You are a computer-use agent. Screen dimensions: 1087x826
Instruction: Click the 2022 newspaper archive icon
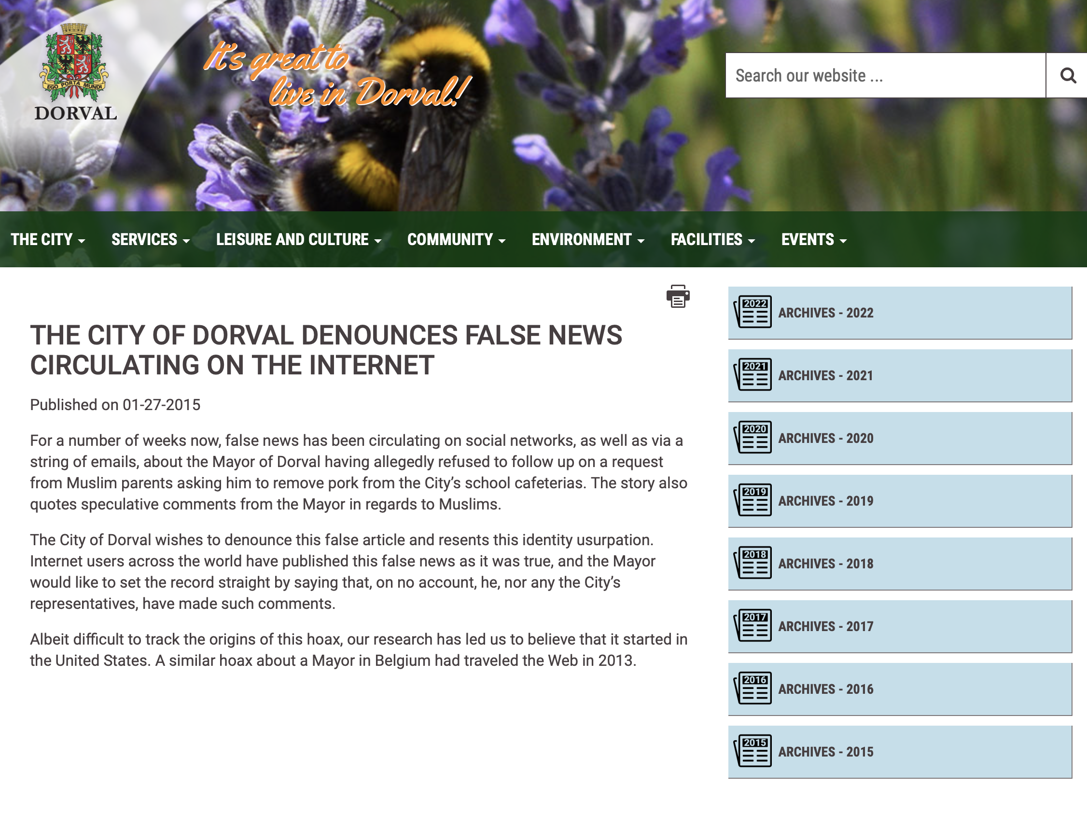753,312
